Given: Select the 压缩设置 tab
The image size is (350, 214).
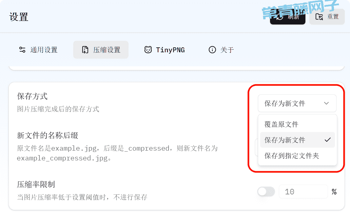Looking at the screenshot, I should pos(101,50).
